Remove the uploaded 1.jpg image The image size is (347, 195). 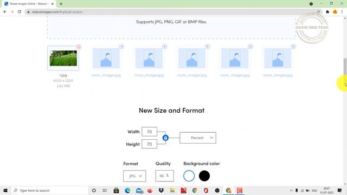pyautogui.click(x=79, y=47)
